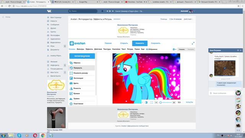
Task: Open the Осветление lighten tool icon
Action: [71, 103]
